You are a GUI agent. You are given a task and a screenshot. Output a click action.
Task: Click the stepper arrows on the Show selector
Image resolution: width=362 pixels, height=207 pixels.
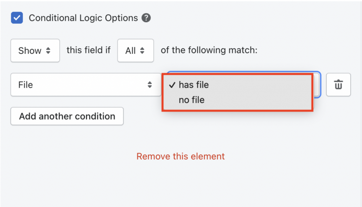click(48, 50)
